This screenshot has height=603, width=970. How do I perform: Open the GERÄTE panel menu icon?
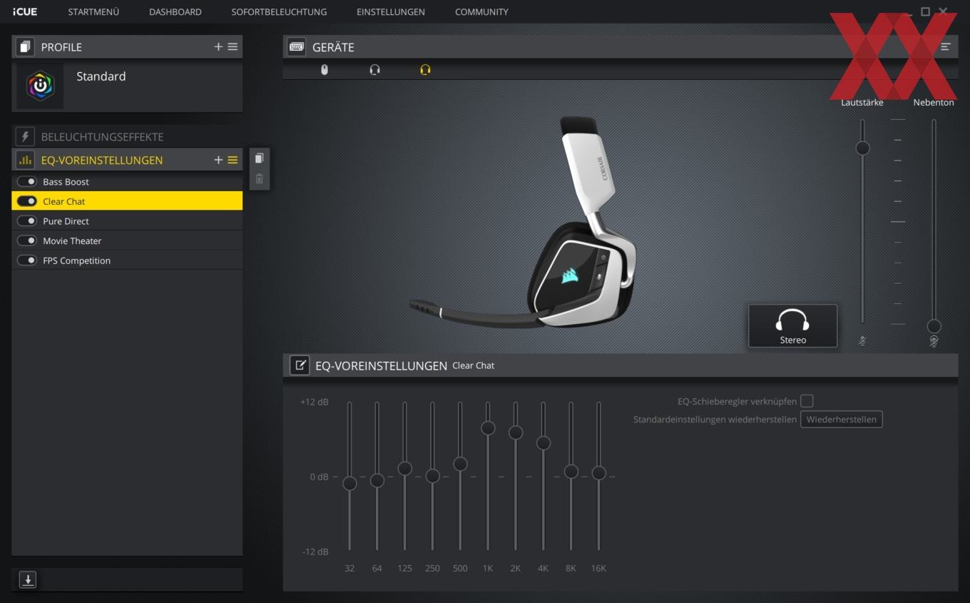pos(946,47)
